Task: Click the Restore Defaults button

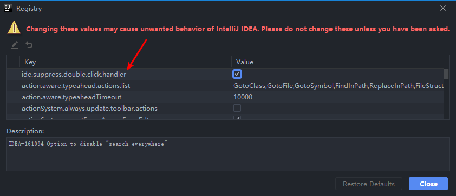Action: pos(369,184)
